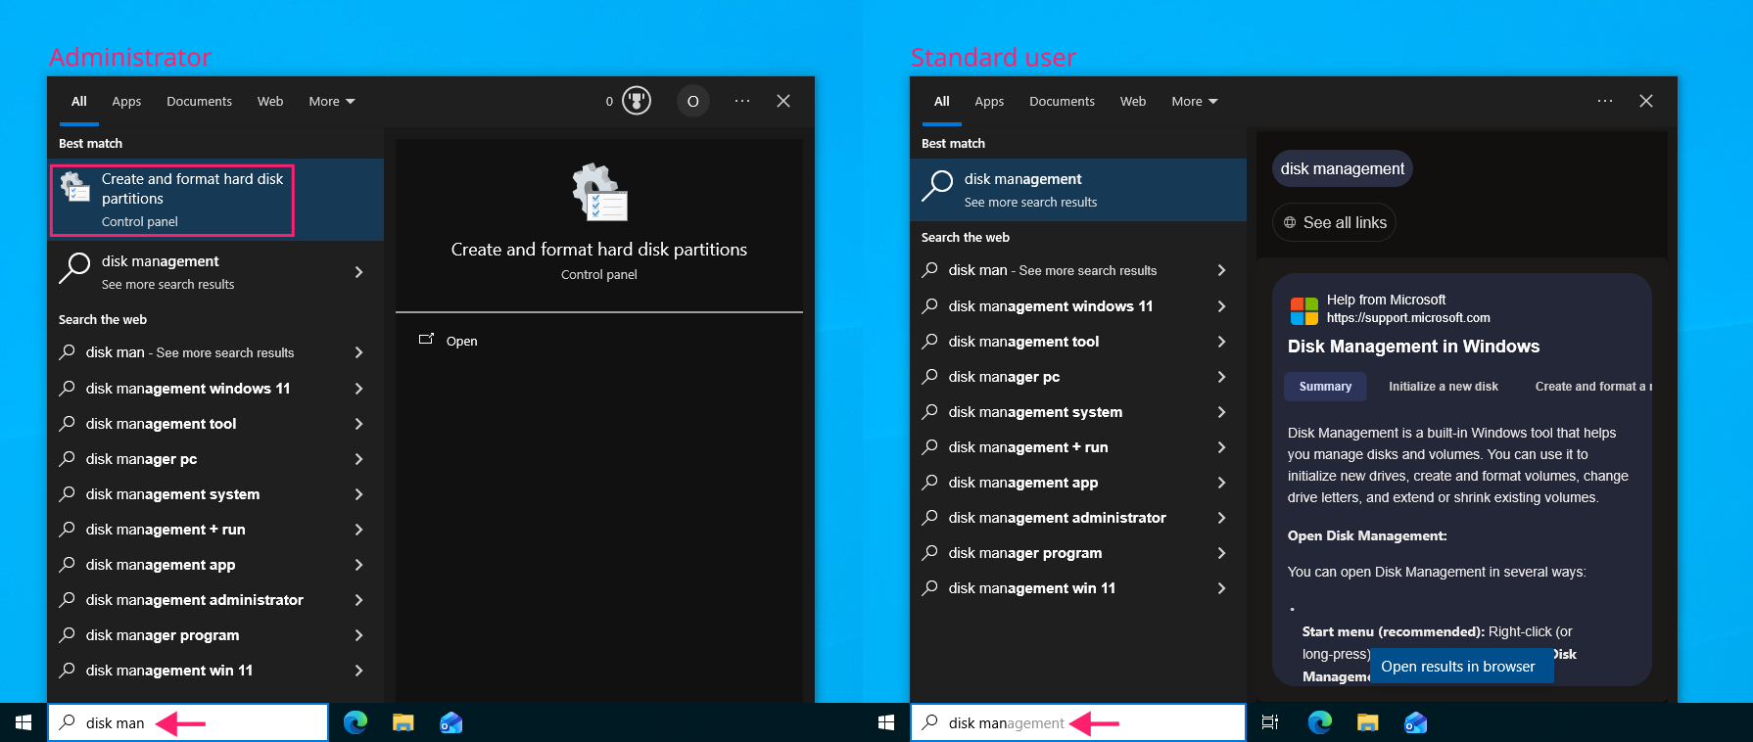Open Task View on the Standard user taskbar

pos(1270,722)
